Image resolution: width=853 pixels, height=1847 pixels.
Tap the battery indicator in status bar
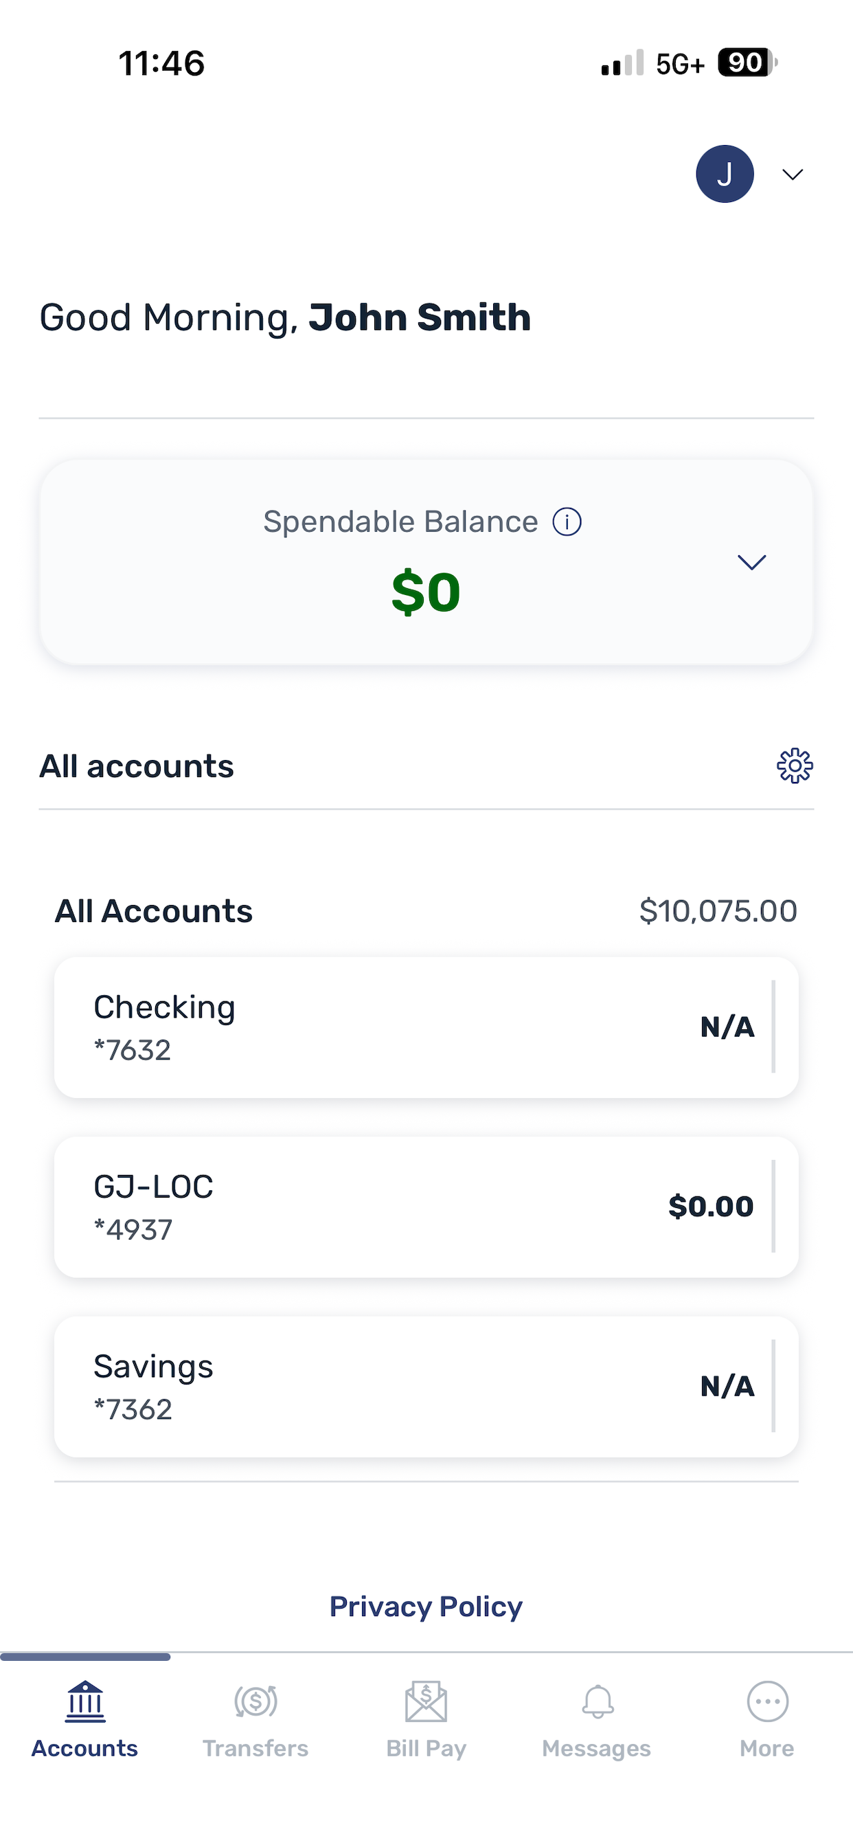748,63
